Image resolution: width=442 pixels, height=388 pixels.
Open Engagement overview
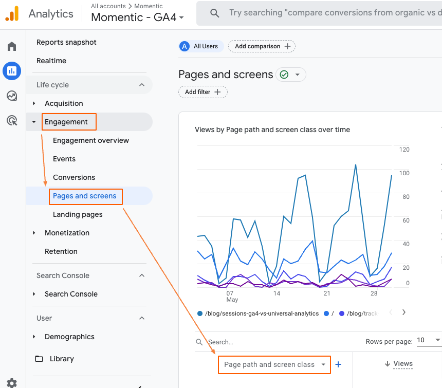click(91, 140)
